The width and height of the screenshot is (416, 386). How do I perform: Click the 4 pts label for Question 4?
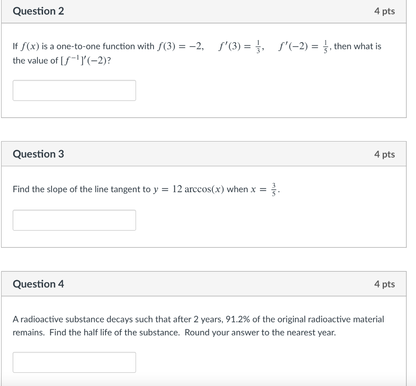click(384, 284)
